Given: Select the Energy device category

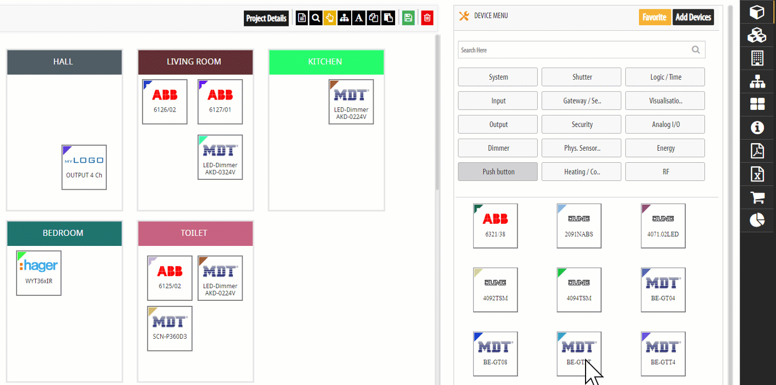Looking at the screenshot, I should point(665,148).
